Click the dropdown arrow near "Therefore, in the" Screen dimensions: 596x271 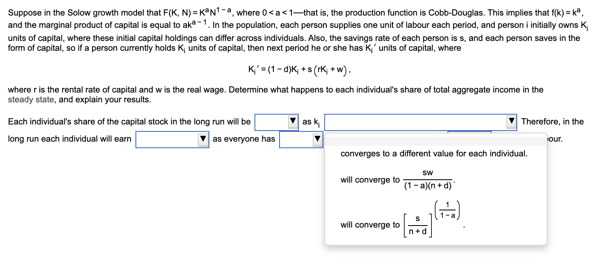click(x=511, y=122)
